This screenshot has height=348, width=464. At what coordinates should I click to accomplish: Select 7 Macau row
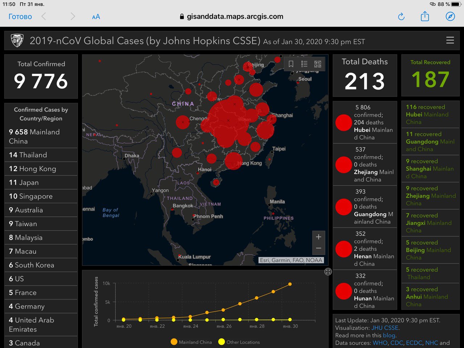41,251
